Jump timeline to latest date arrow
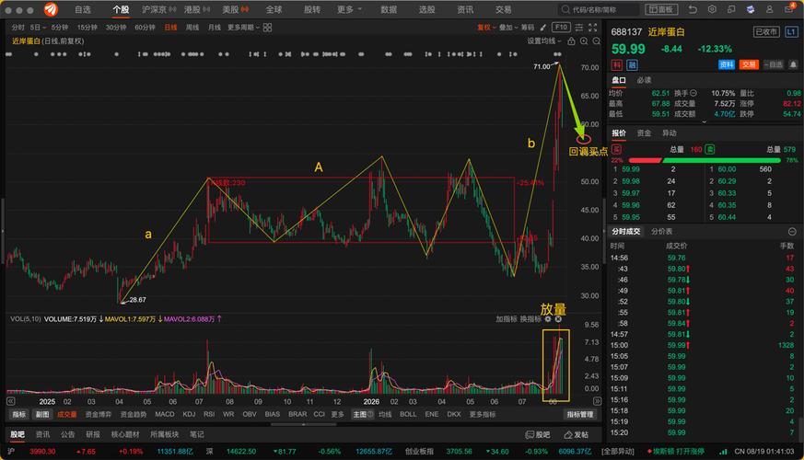 click(x=597, y=401)
